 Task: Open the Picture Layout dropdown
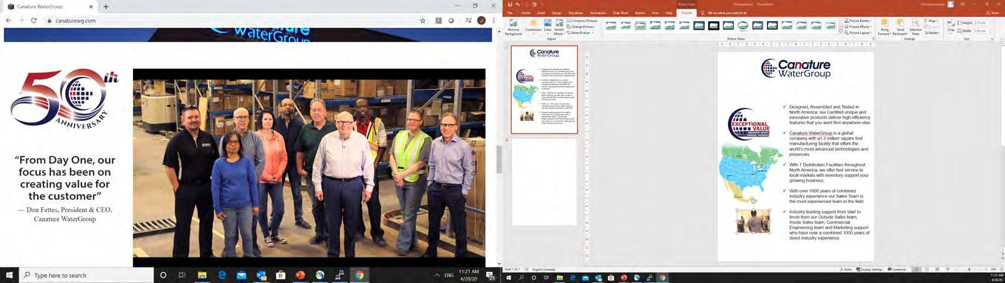point(858,33)
